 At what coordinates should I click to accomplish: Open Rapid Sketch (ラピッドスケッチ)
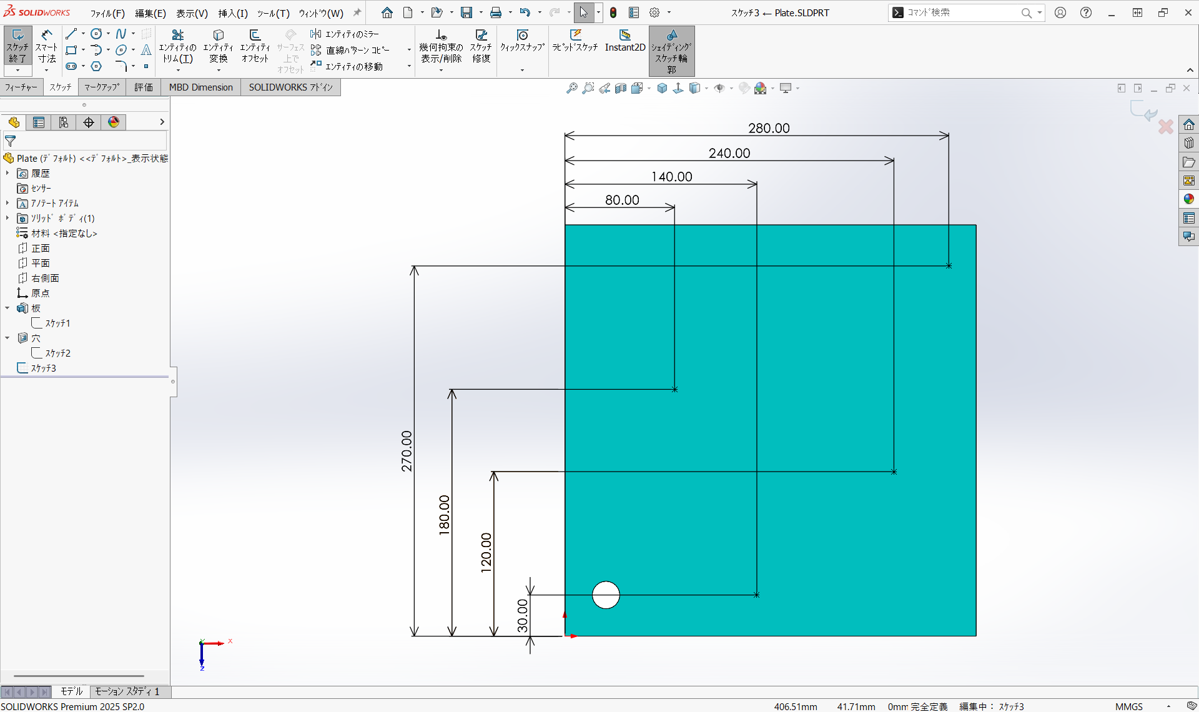point(575,41)
